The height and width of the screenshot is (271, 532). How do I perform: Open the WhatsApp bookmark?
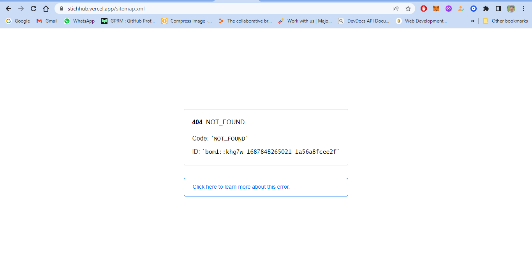click(79, 21)
